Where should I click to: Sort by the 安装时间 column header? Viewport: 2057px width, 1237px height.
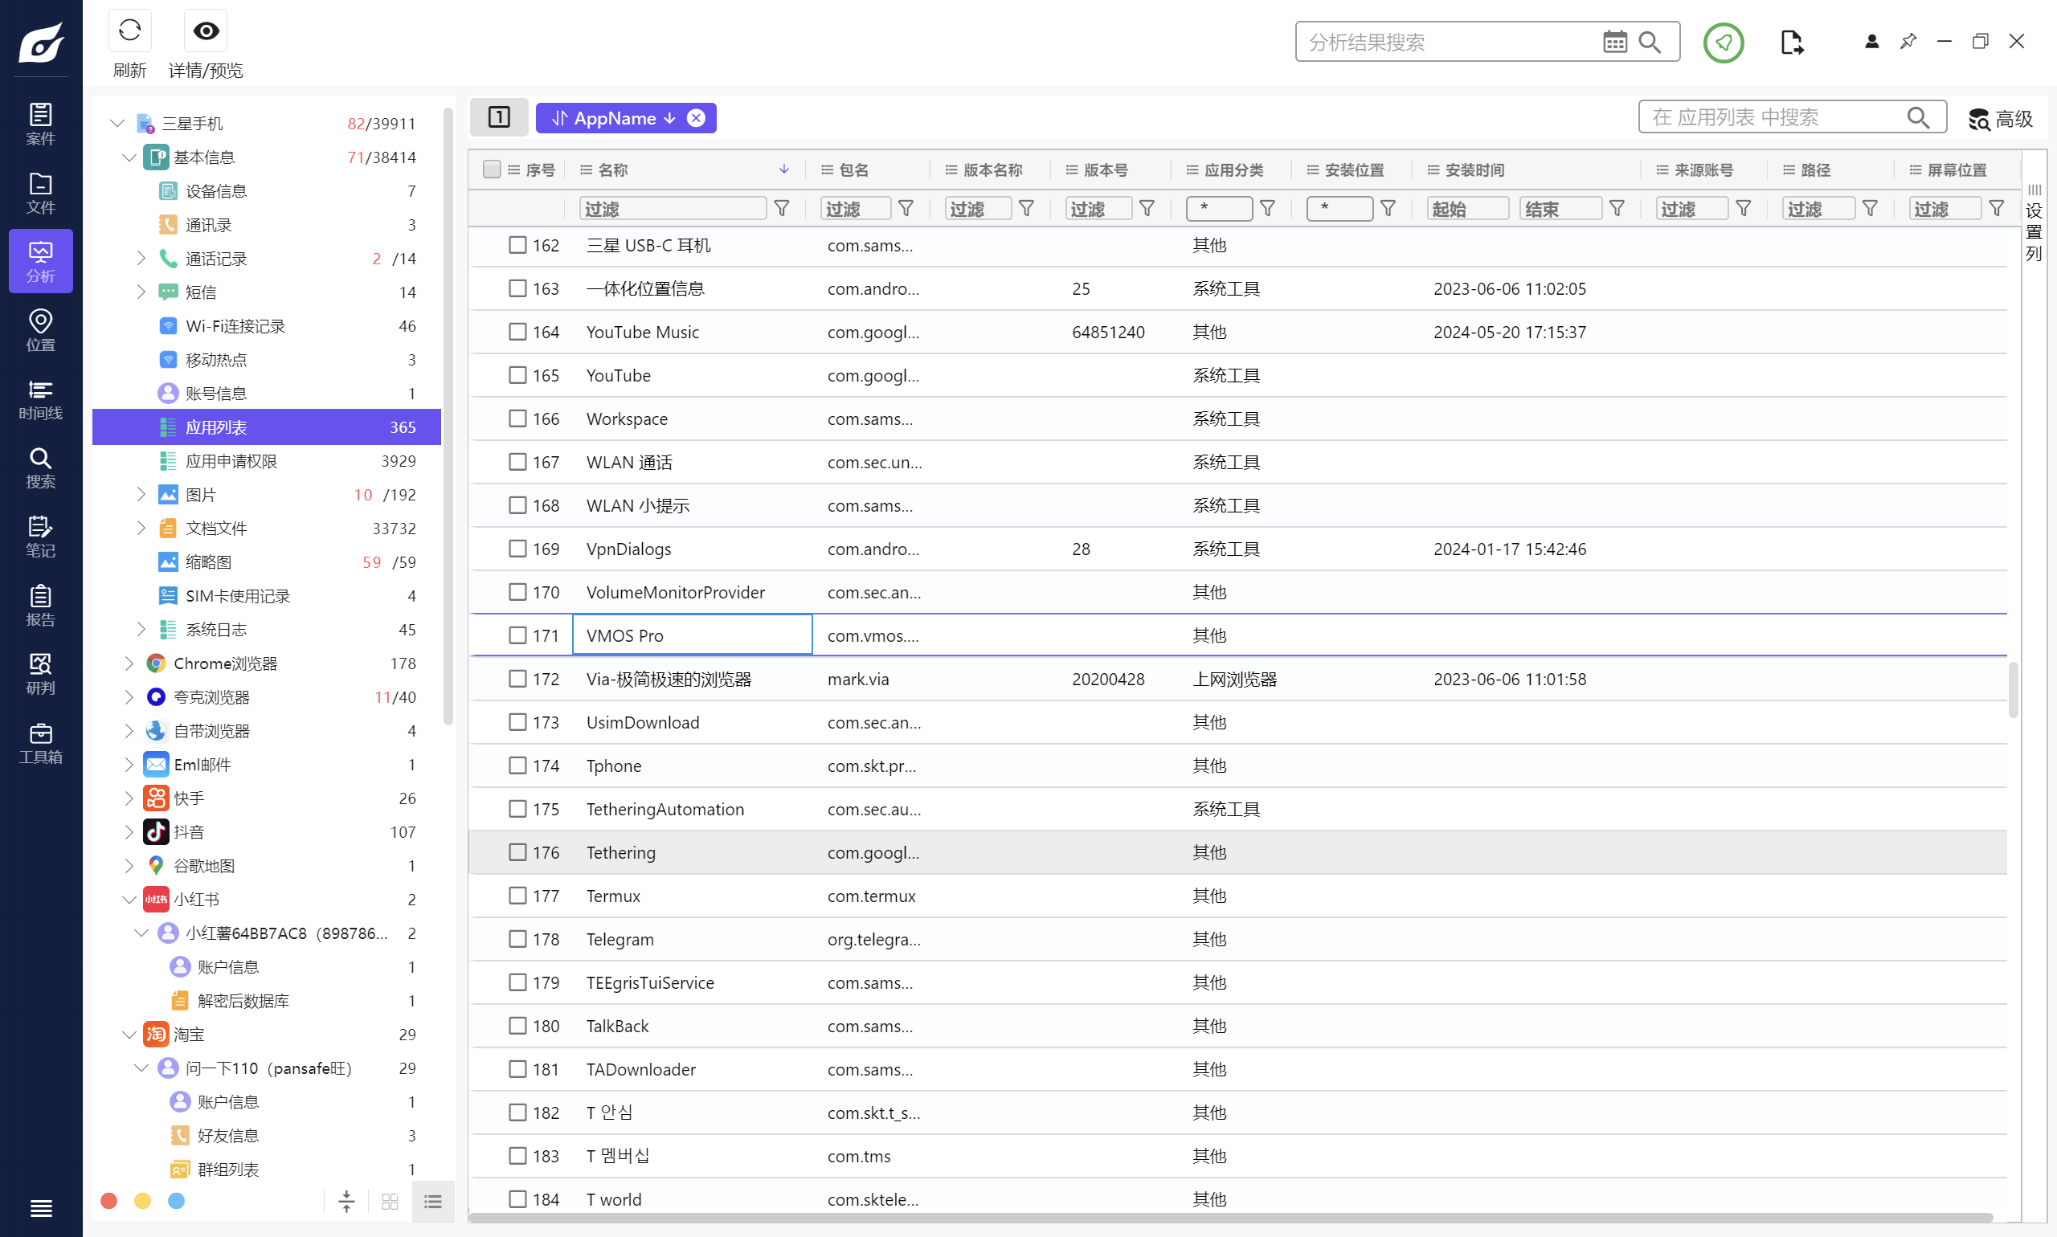point(1474,169)
